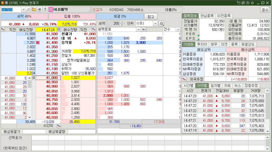The width and height of the screenshot is (272, 152).
Task: Click the 40,550 bid price cell
Action: click(48, 117)
